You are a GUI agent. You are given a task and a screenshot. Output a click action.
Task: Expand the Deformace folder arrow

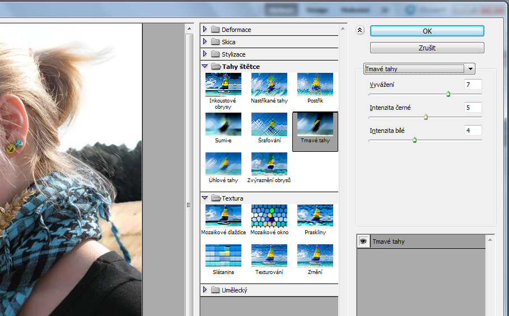click(205, 29)
